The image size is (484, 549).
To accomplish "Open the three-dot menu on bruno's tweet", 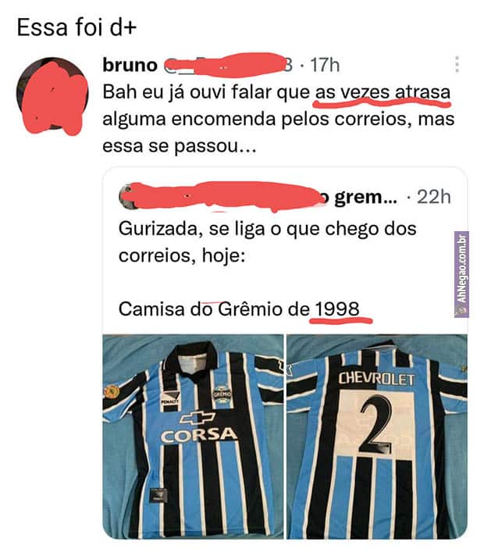I will click(457, 64).
